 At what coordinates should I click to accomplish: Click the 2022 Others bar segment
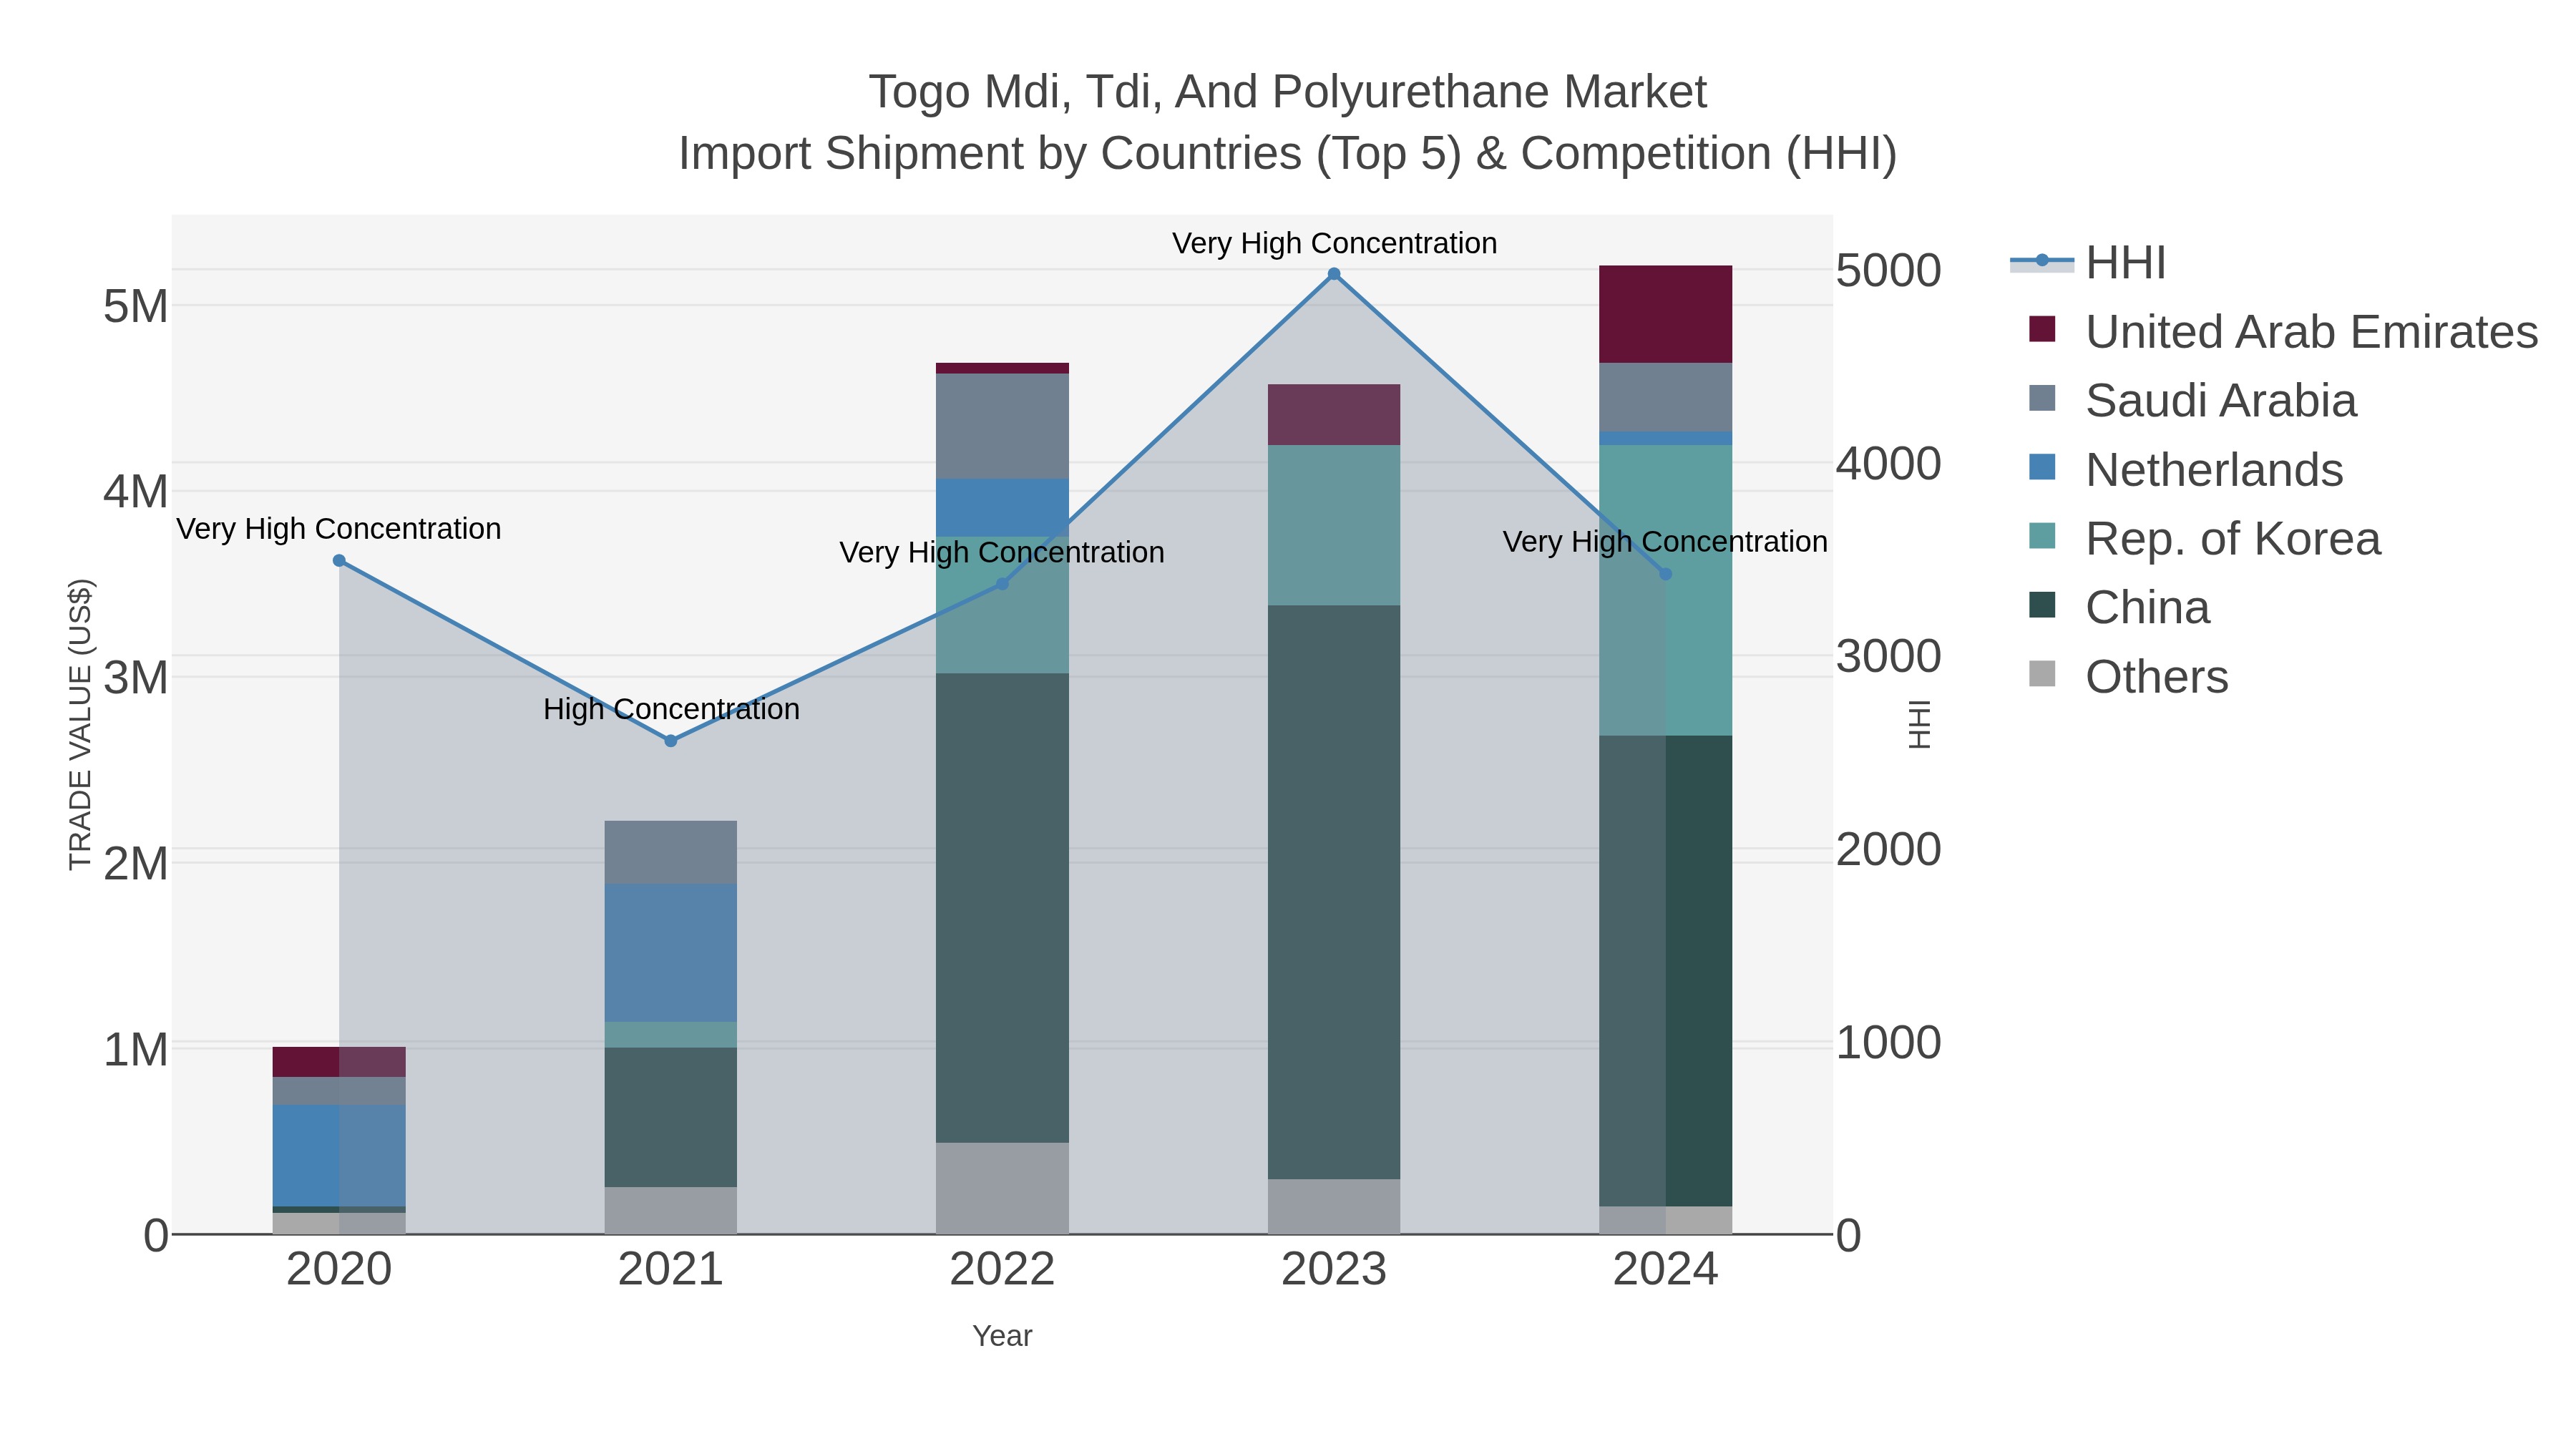(1002, 1188)
